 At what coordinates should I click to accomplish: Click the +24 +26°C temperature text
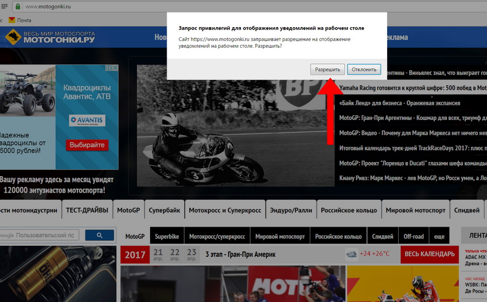[x=374, y=254]
